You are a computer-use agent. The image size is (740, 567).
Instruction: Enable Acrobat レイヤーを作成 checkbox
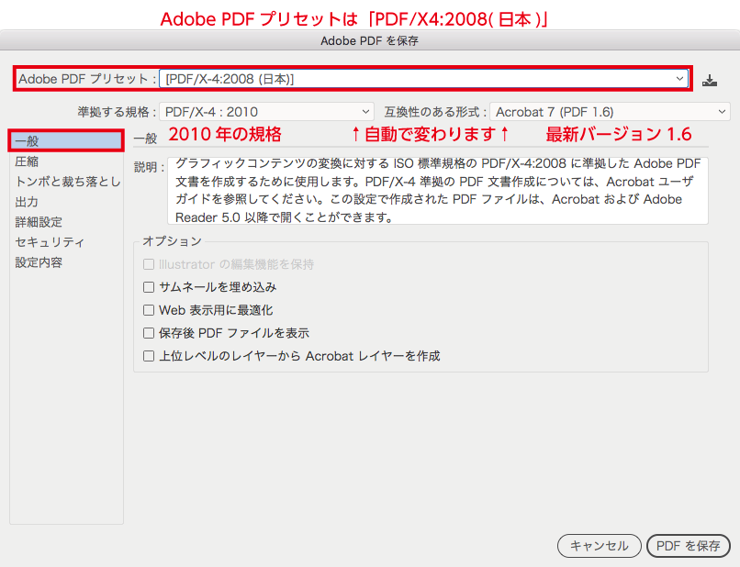point(149,356)
